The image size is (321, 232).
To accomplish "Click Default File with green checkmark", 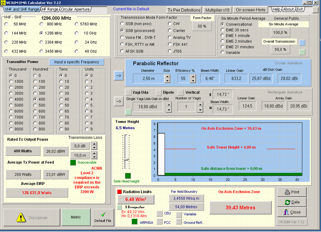I will click(103, 218).
